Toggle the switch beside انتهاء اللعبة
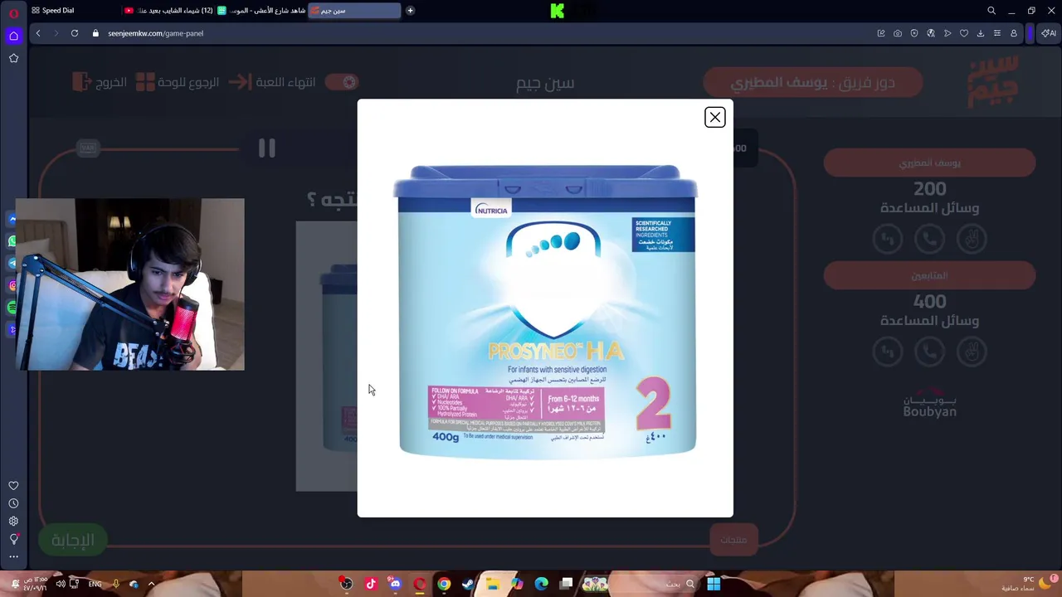 341,81
